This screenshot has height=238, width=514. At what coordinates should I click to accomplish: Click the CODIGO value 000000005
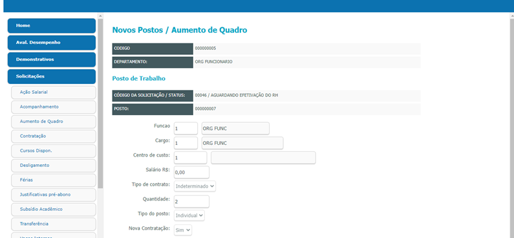205,49
